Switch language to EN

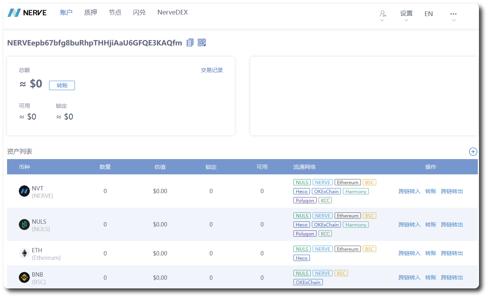point(429,14)
